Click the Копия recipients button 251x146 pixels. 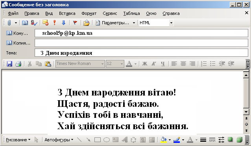[18, 43]
